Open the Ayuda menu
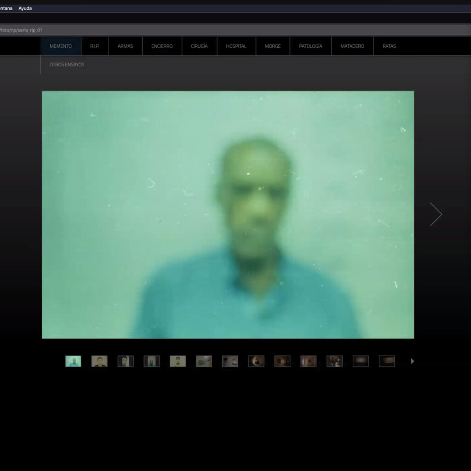The height and width of the screenshot is (471, 471). [25, 8]
